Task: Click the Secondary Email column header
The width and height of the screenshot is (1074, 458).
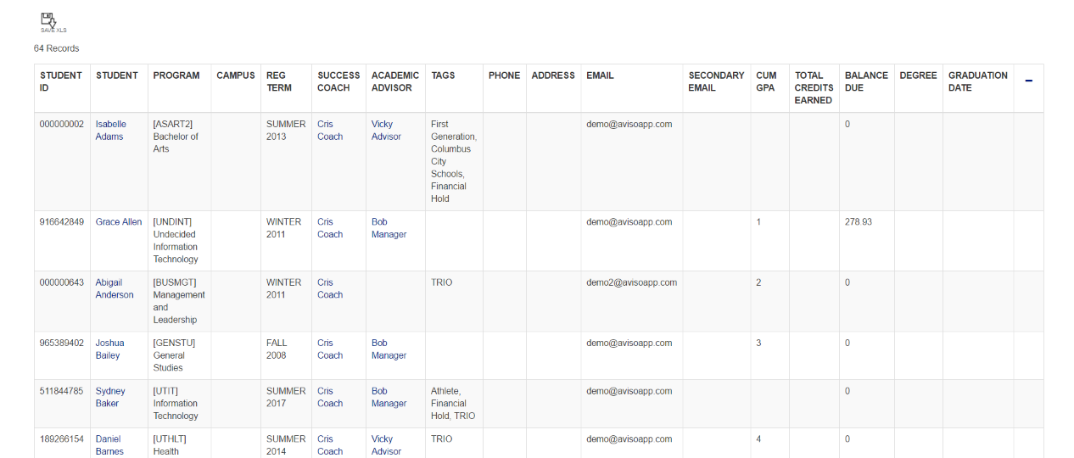Action: [716, 81]
